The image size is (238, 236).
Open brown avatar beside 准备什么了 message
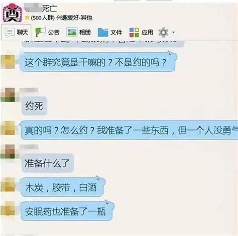pos(8,152)
